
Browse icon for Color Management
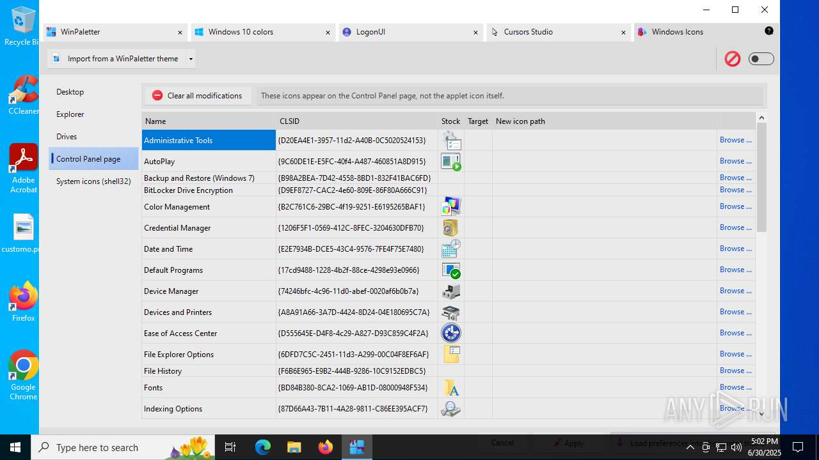[x=735, y=206]
